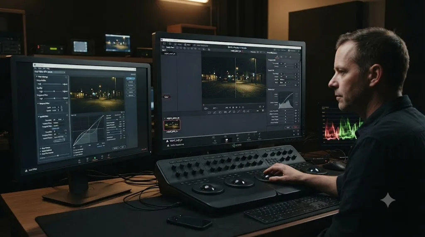
Task: Tick the second checkbox under the curve graph
Action: [74, 152]
